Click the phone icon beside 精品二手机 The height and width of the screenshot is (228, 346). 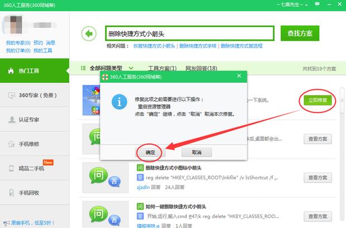coord(11,168)
